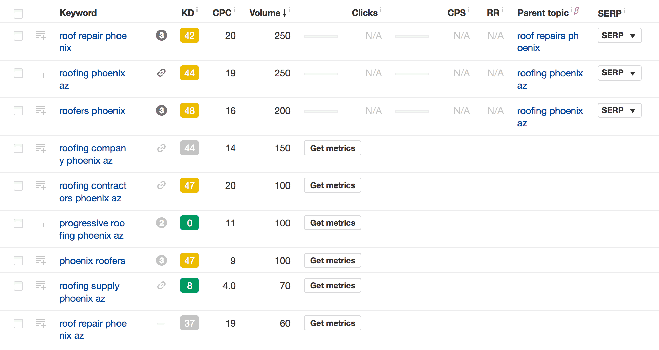This screenshot has height=350, width=659.
Task: Sort by Volume column header
Action: coord(268,13)
